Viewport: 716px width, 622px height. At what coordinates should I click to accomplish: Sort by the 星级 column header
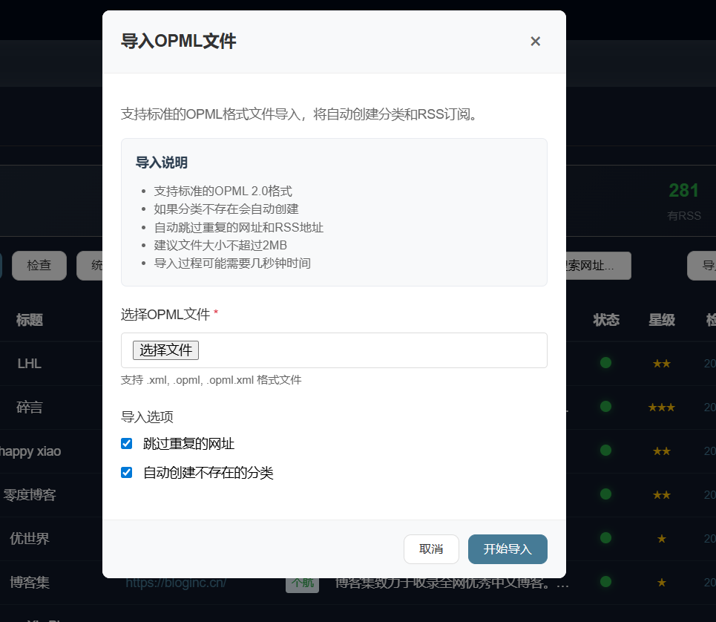pyautogui.click(x=661, y=319)
